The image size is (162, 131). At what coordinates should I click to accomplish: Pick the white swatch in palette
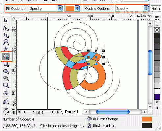click(157, 91)
